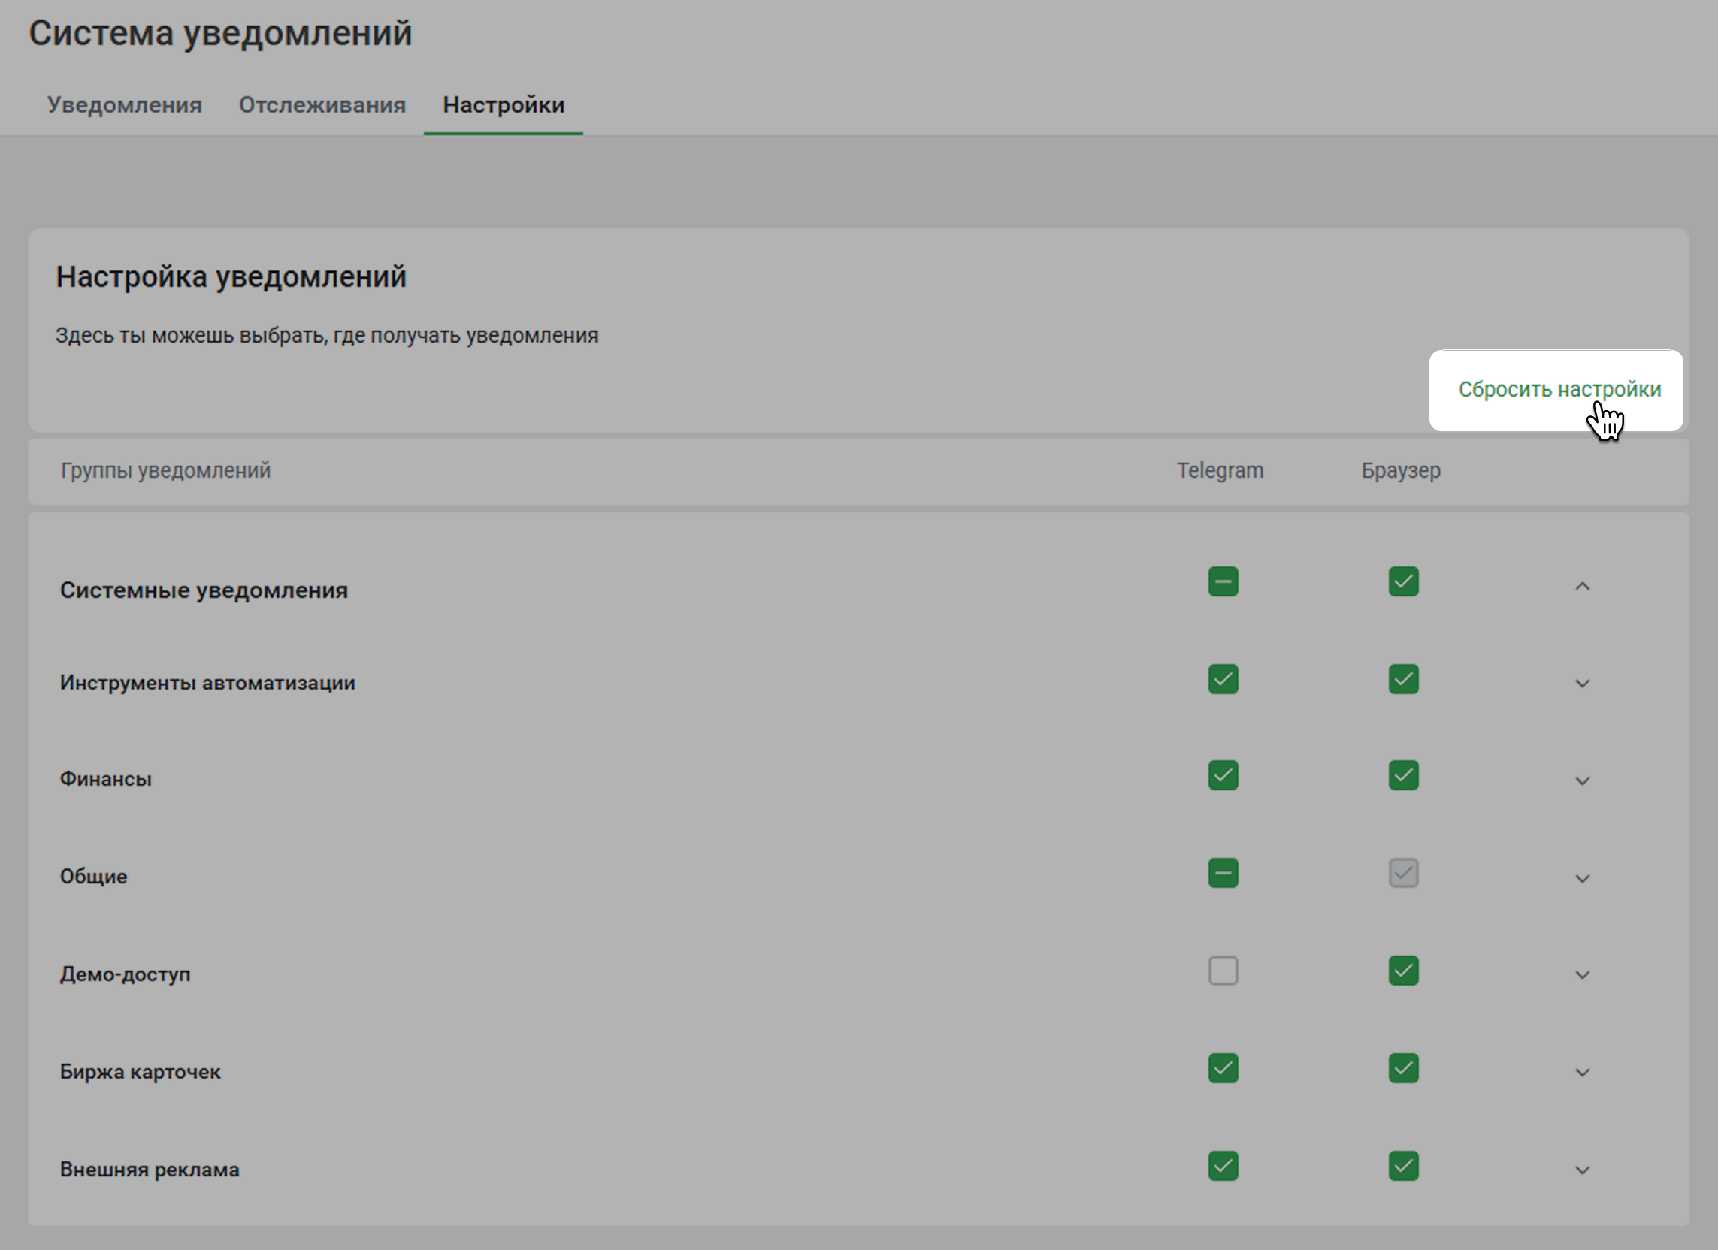
Task: Click the Сбросить настройки button
Action: click(x=1558, y=389)
